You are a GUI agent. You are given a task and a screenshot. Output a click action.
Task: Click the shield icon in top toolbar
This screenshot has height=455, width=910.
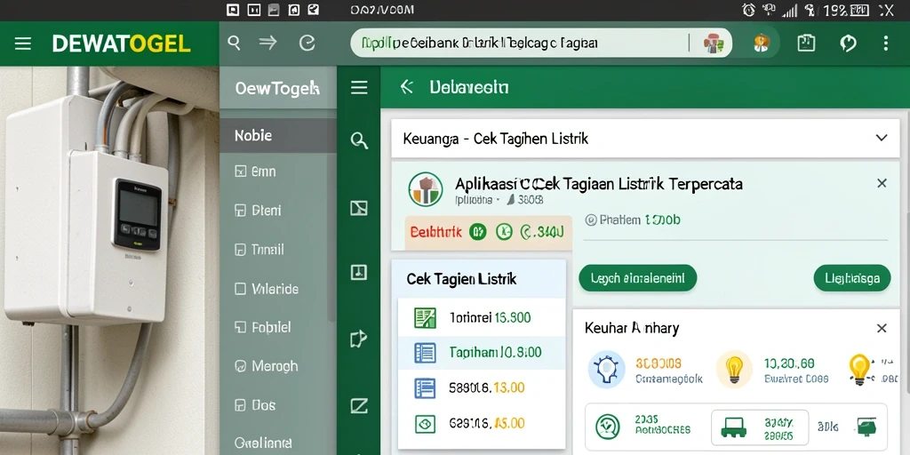coord(848,43)
